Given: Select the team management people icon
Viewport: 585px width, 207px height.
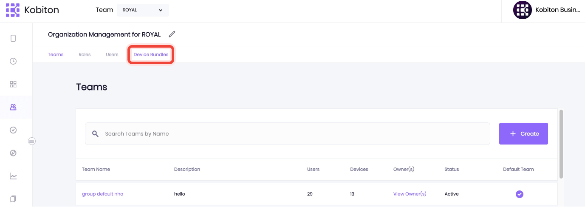Looking at the screenshot, I should pos(13,107).
